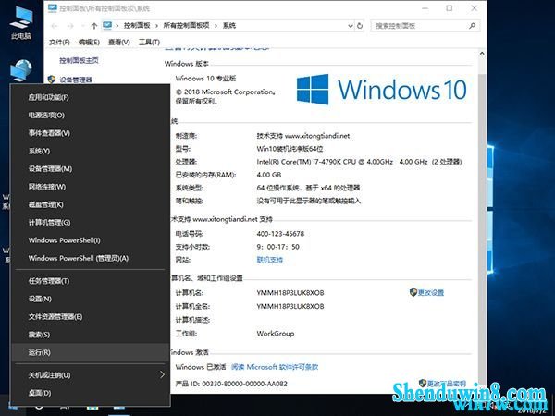
Task: Open Device Manager (设备管理器(M)) menu entry
Action: [x=91, y=169]
